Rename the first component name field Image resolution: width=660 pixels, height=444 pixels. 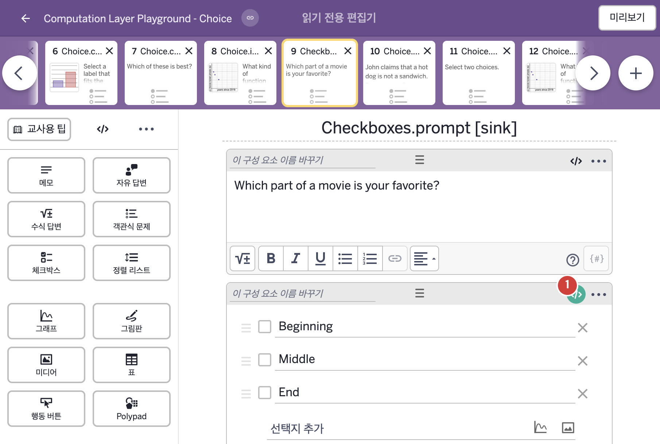click(303, 160)
